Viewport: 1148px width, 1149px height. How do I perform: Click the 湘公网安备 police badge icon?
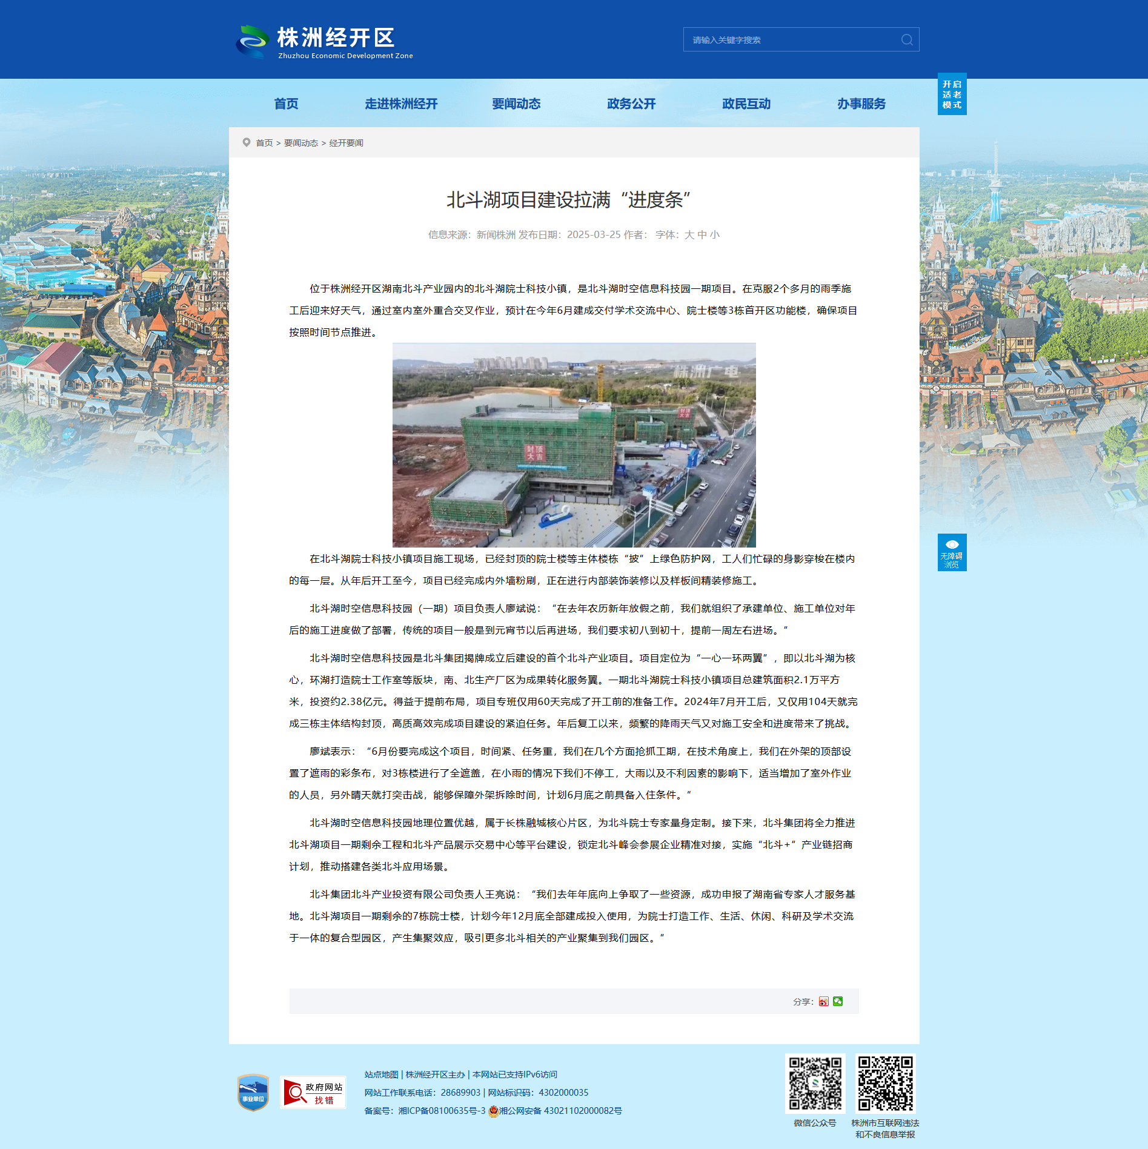pos(493,1110)
